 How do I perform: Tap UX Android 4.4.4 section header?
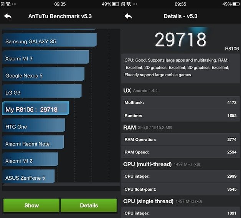pos(140,91)
